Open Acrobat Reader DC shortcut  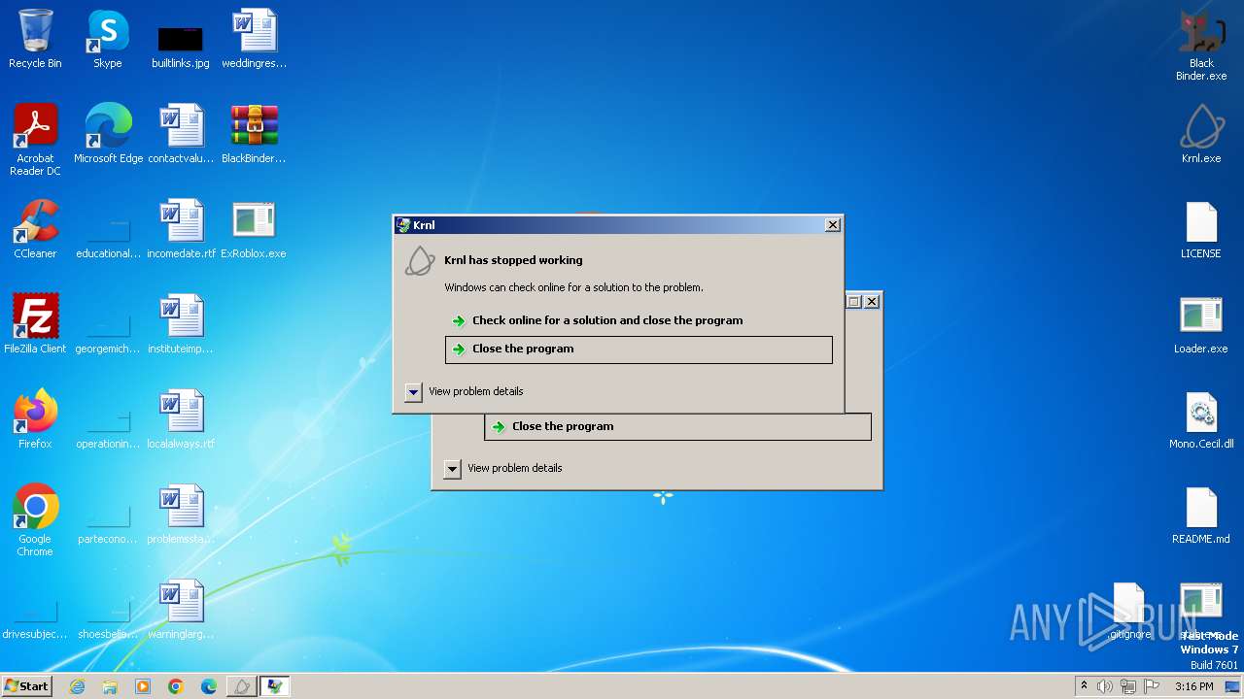[35, 140]
